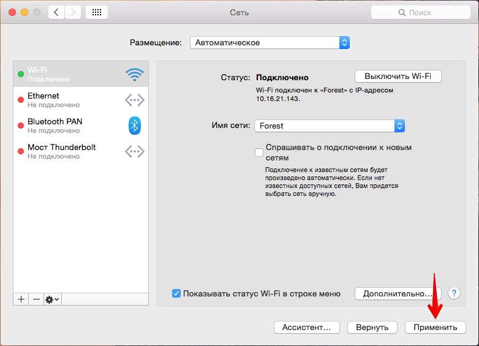Click the Поиск search field
This screenshot has width=479, height=346.
420,12
